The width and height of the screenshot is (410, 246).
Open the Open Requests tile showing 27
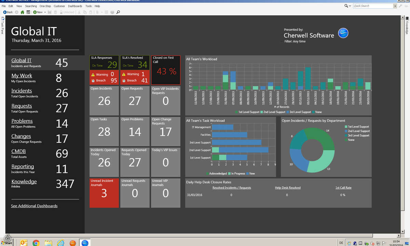point(135,101)
